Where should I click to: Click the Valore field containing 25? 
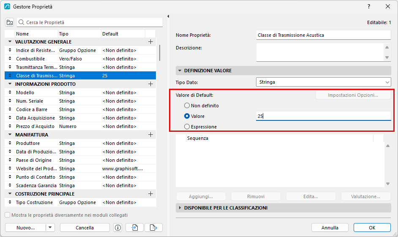[x=323, y=116]
